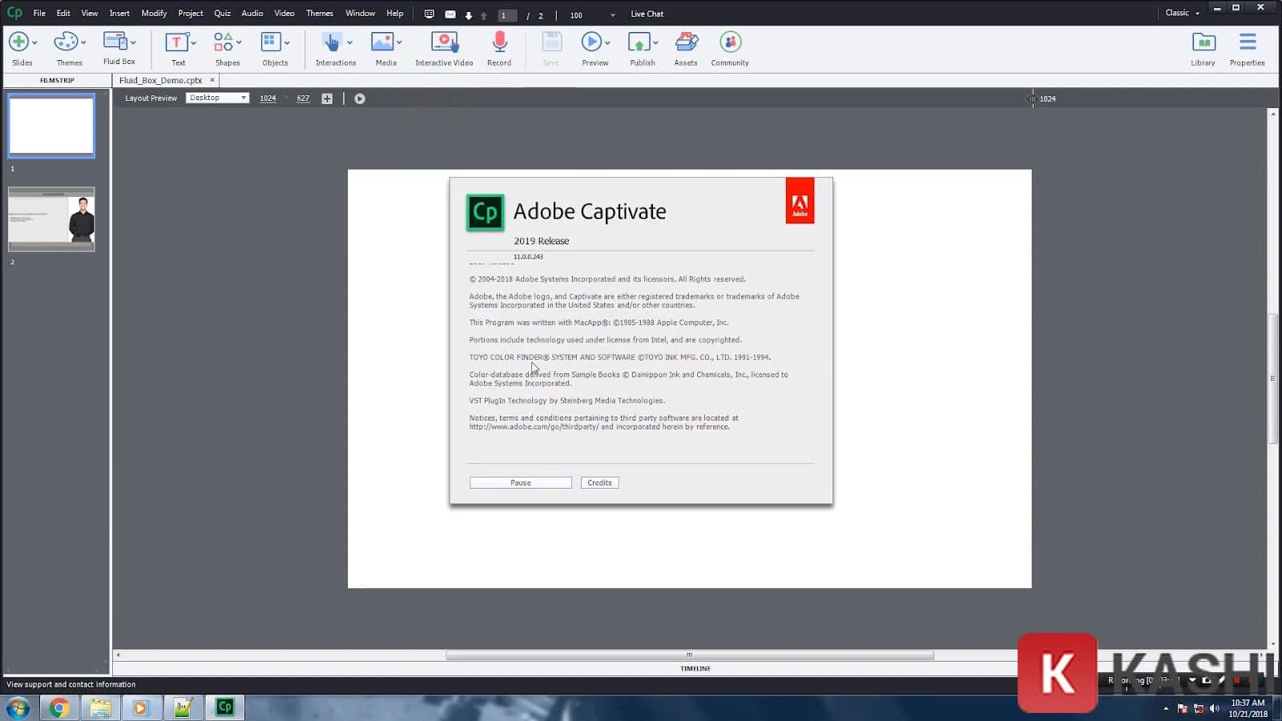This screenshot has height=721, width=1282.
Task: Open the Windows Start button
Action: pyautogui.click(x=18, y=707)
